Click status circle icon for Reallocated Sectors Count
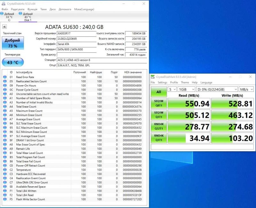Screen dimensions: 256x208 tap(5, 81)
